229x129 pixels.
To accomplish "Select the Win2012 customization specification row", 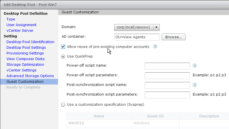I will point(148,123).
